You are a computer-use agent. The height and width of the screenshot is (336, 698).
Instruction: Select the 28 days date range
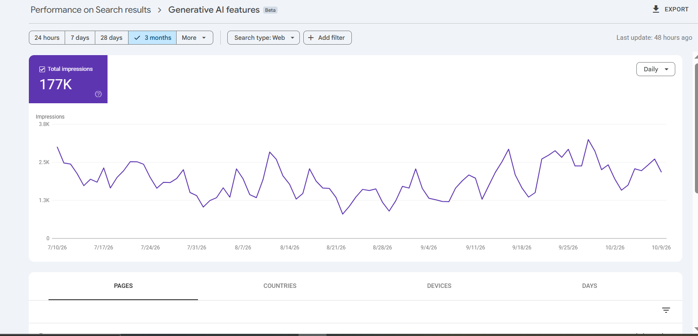[111, 38]
